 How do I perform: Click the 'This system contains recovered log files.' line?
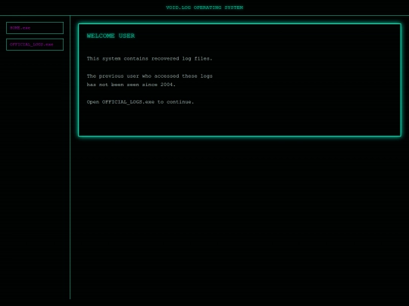(x=149, y=58)
